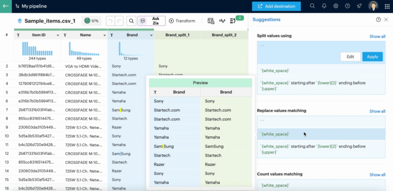Click the Edit button in split suggestion
This screenshot has height=191, width=393.
coord(350,57)
